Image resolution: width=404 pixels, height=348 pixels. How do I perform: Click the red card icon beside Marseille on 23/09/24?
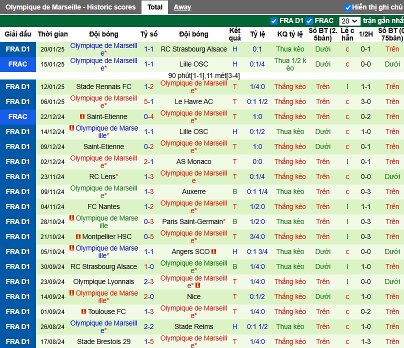(x=197, y=285)
